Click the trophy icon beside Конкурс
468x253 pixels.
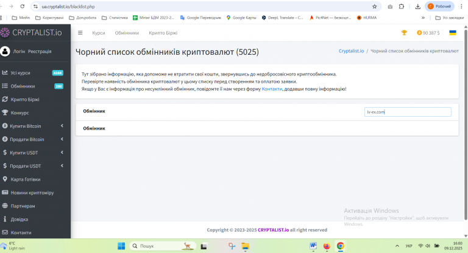(x=5, y=113)
